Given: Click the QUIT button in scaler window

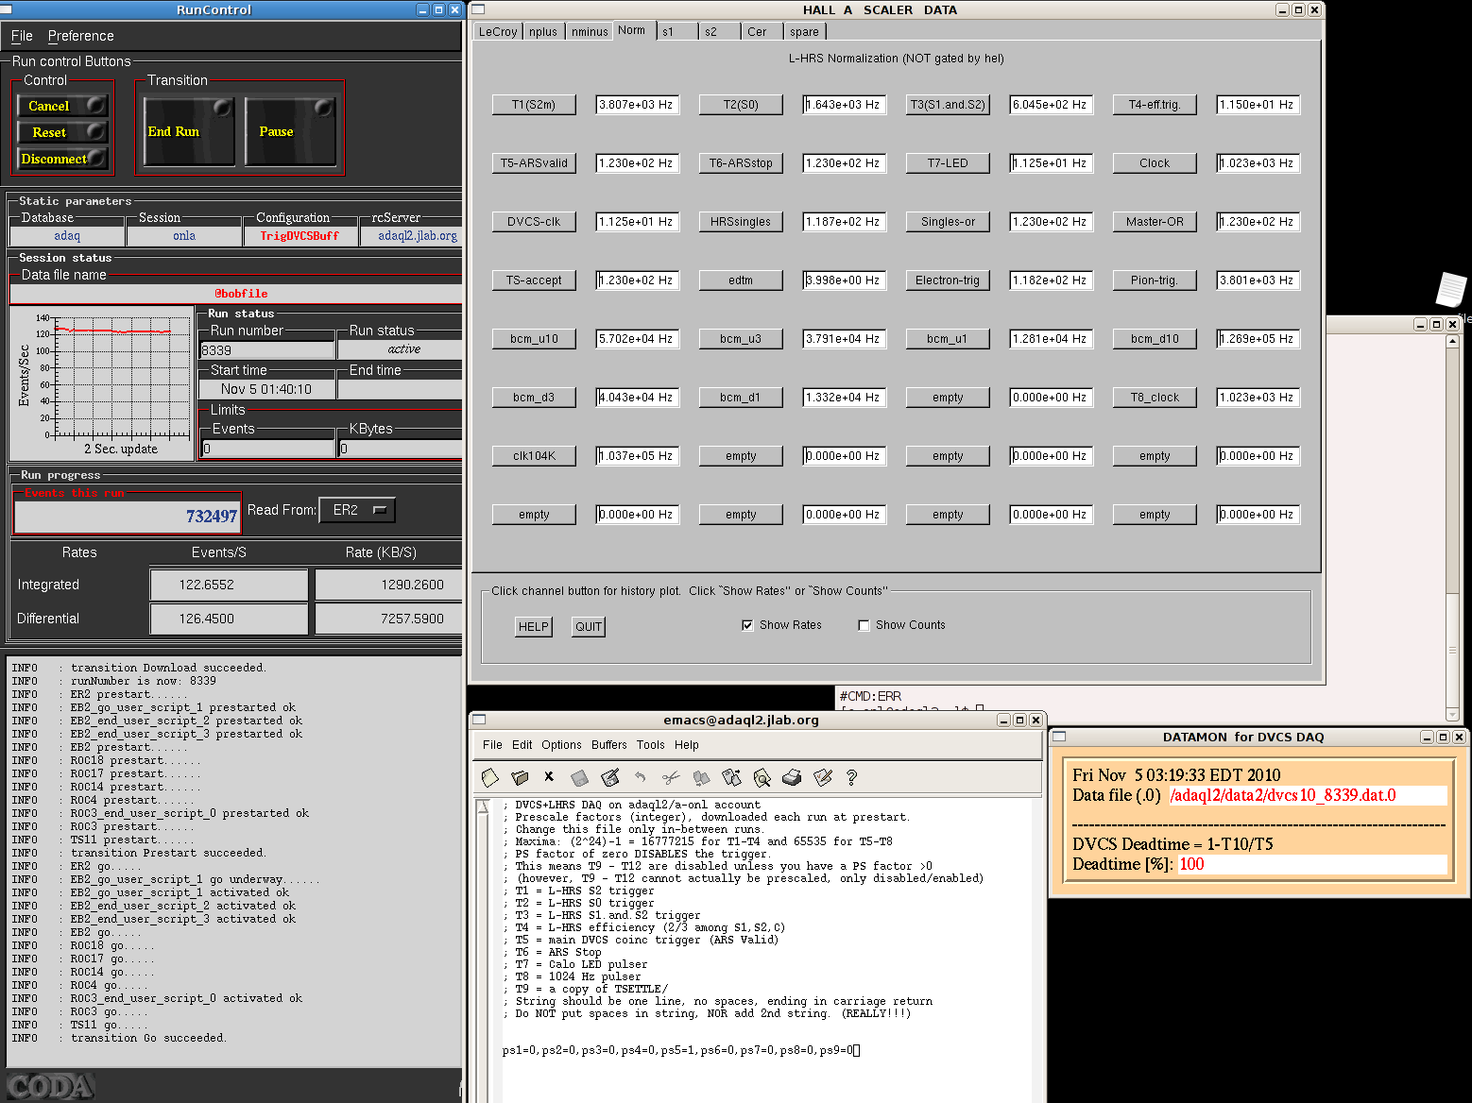Looking at the screenshot, I should (x=589, y=627).
